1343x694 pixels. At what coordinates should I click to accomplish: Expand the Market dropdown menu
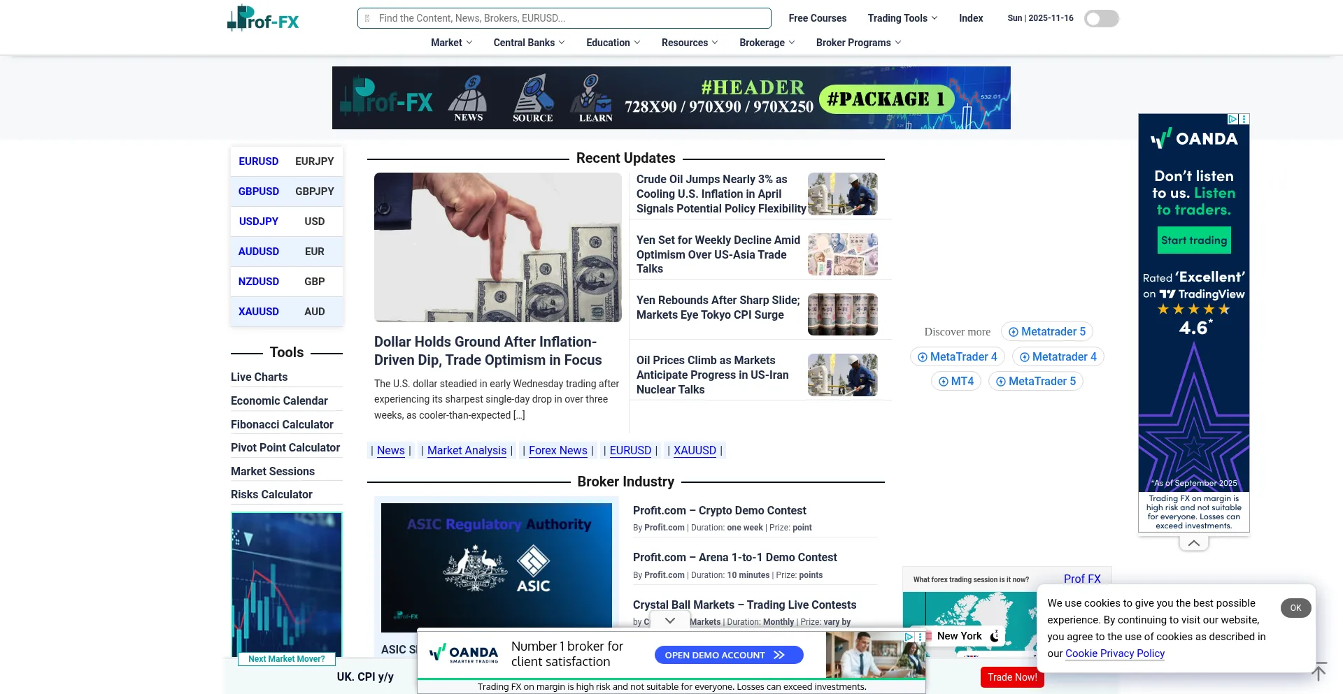[451, 43]
